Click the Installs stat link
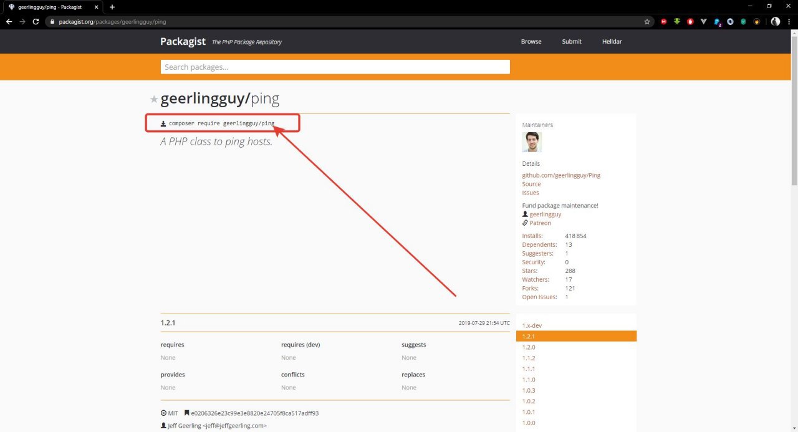This screenshot has width=798, height=432. (532, 236)
